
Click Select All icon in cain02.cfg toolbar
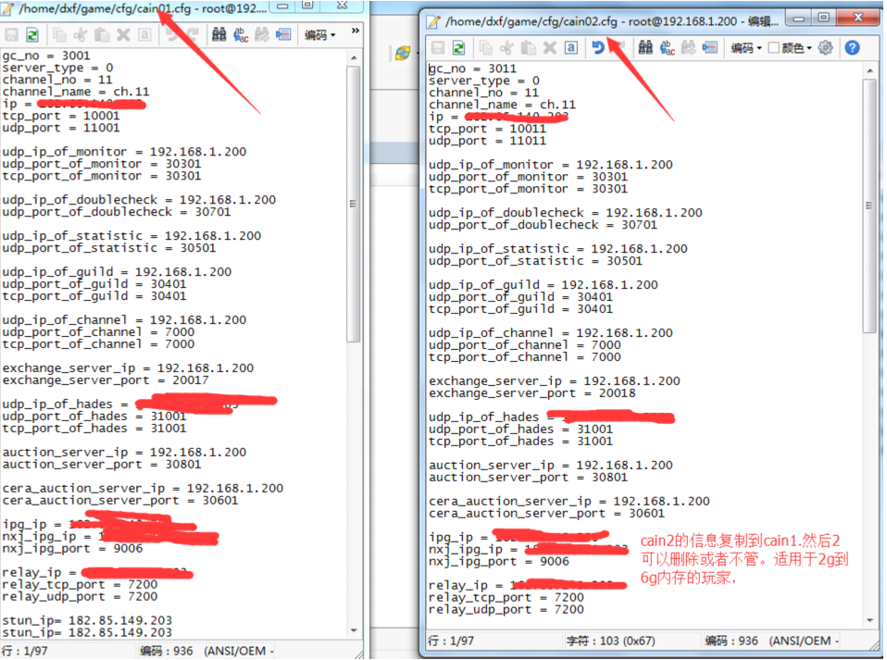click(571, 47)
